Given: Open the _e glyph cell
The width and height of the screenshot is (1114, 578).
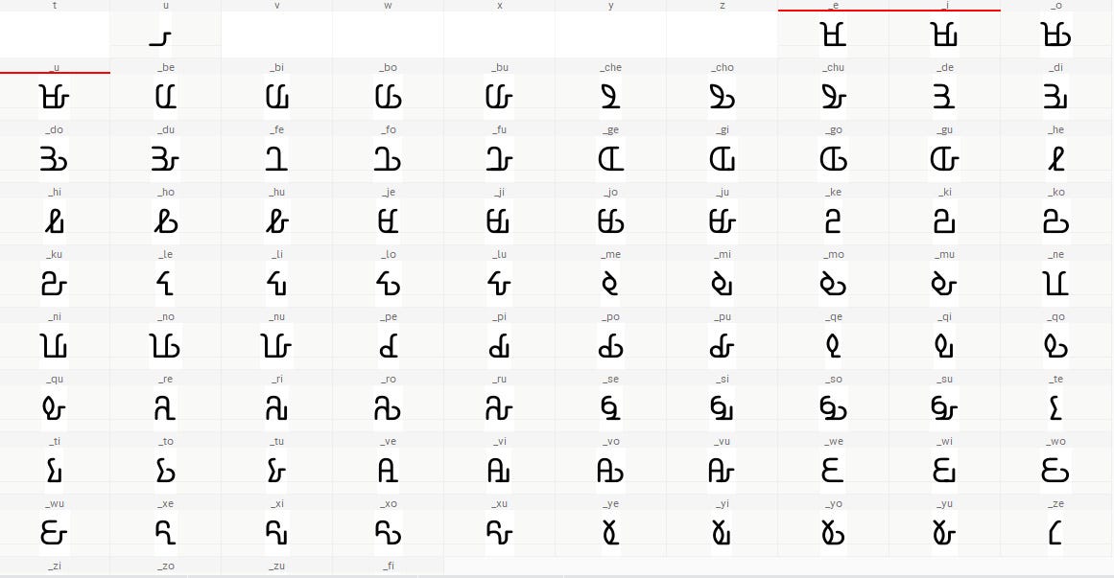Looking at the screenshot, I should pos(834,29).
